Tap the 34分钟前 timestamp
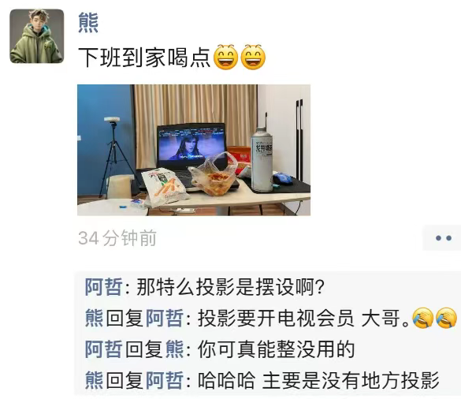The height and width of the screenshot is (399, 461). click(117, 238)
